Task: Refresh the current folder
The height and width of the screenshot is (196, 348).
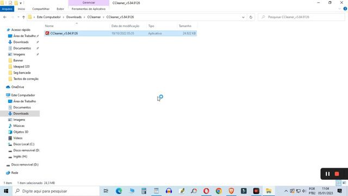Action: (x=251, y=17)
